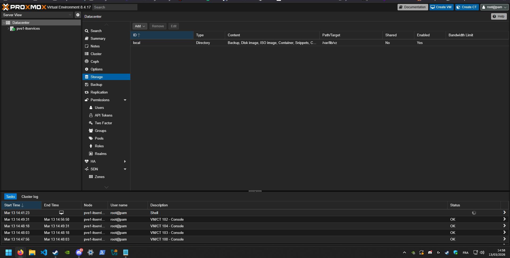Screen dimensions: 510x258
Task: Click the gear icon beside Server View
Action: coord(78,15)
